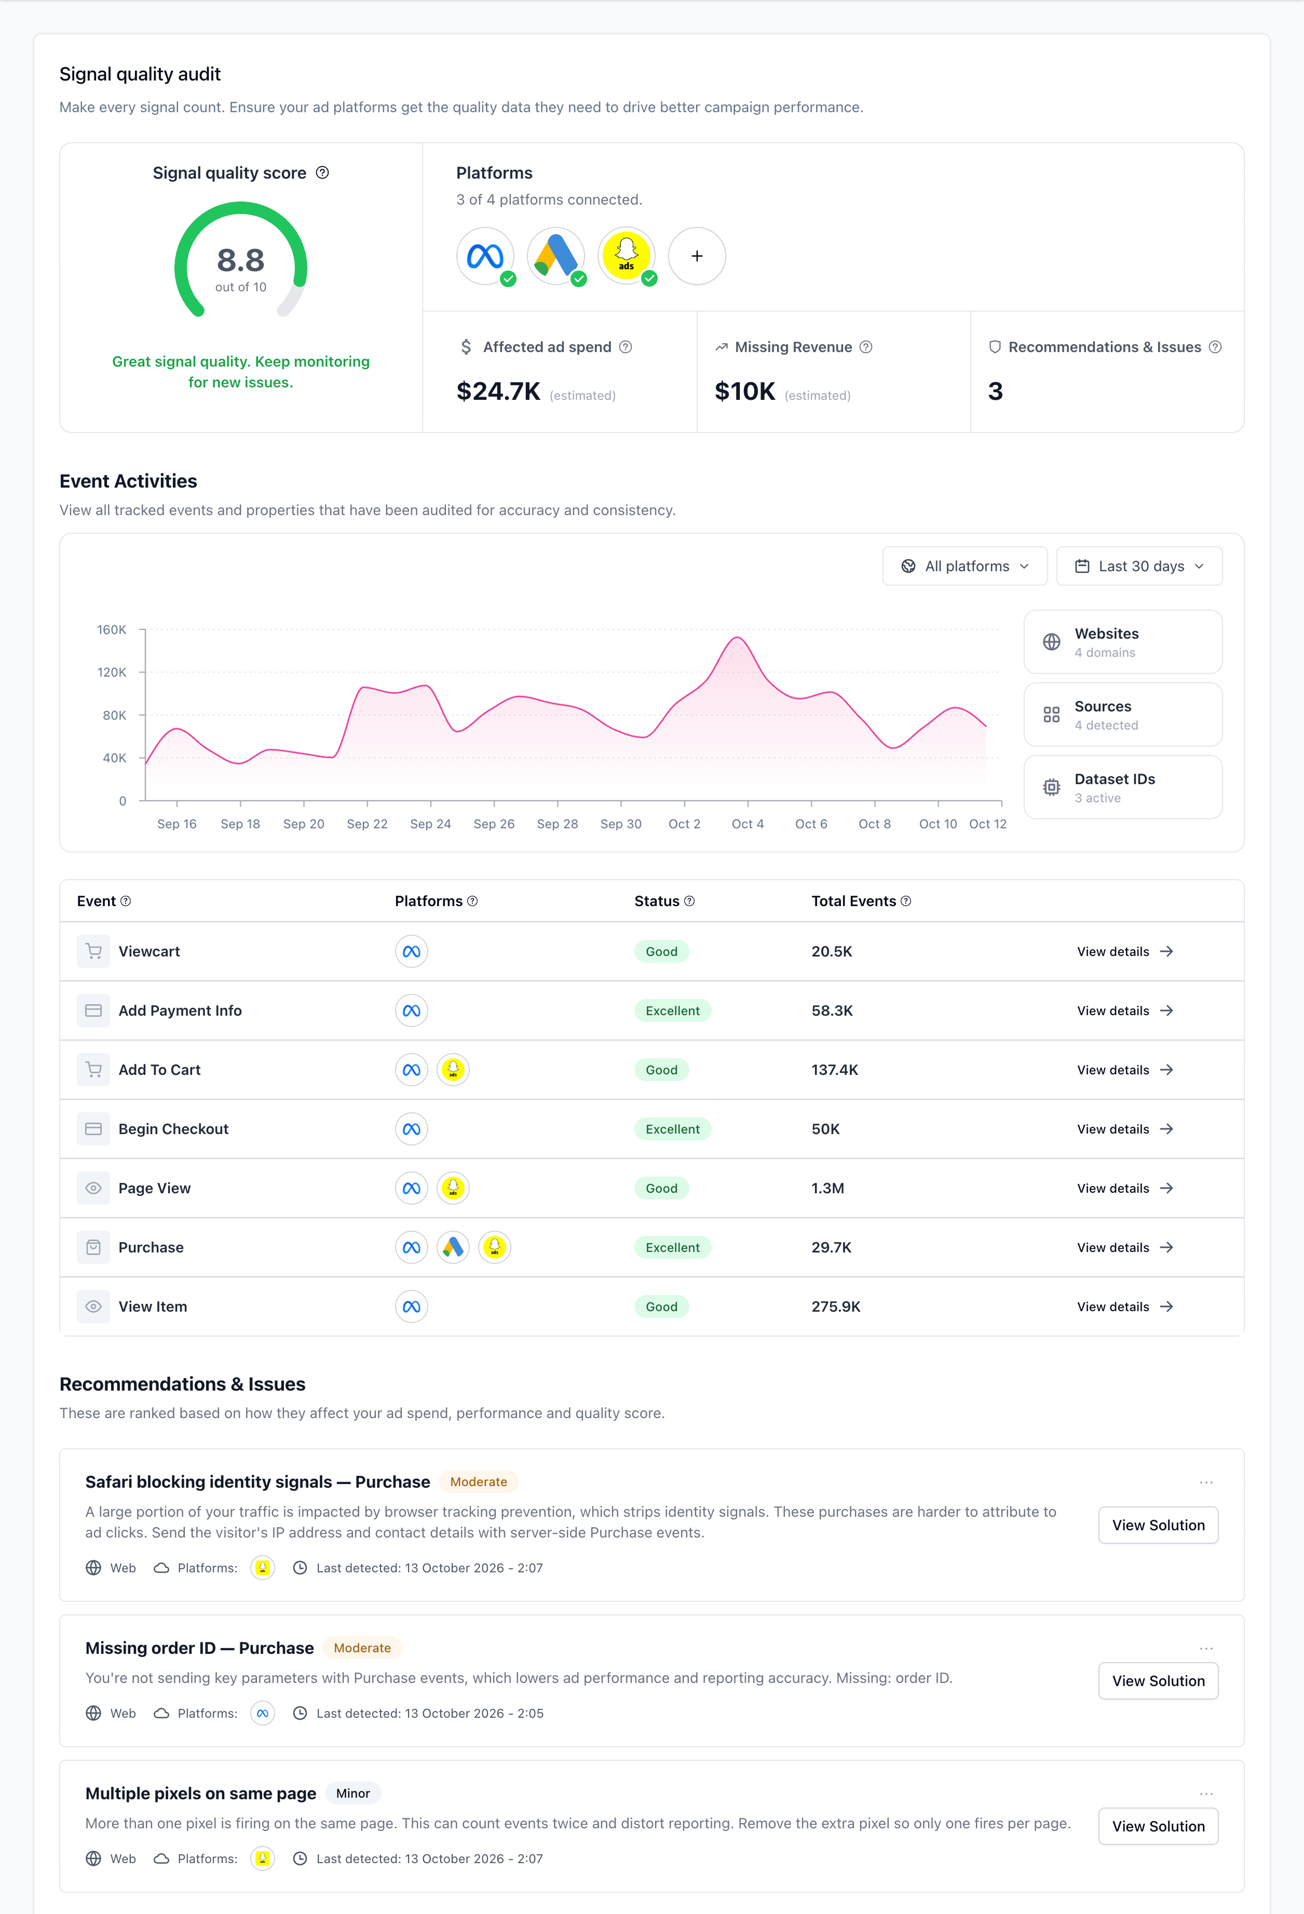View details for Purchase event
The height and width of the screenshot is (1914, 1304).
(x=1124, y=1248)
